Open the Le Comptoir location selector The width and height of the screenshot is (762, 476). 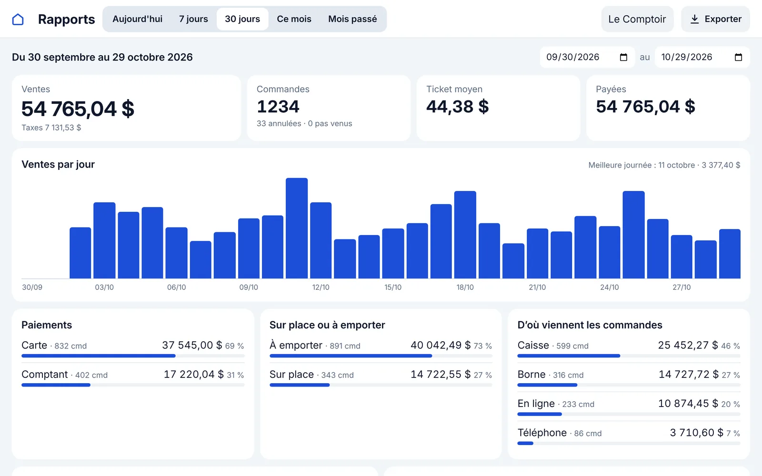coord(637,19)
